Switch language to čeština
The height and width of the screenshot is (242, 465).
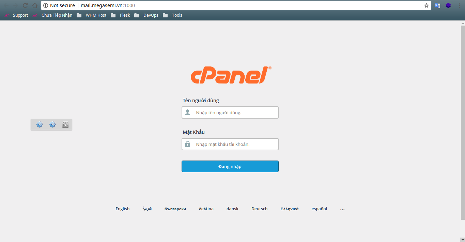click(206, 209)
